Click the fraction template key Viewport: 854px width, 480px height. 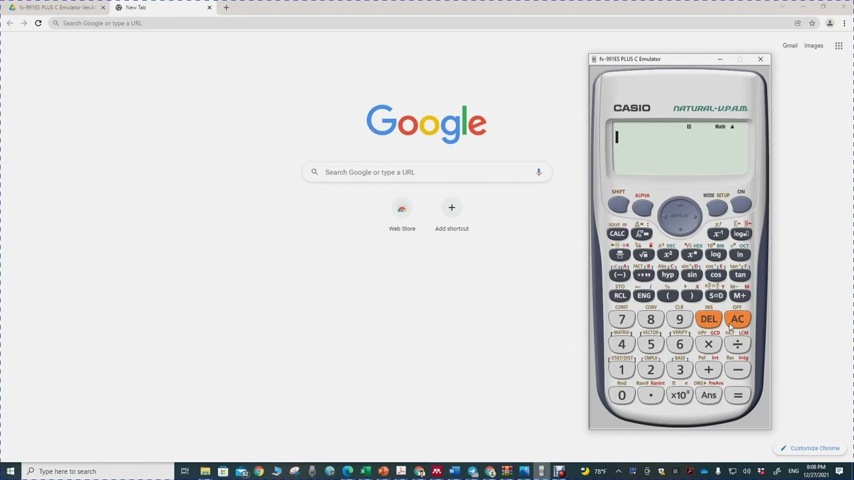pyautogui.click(x=620, y=255)
